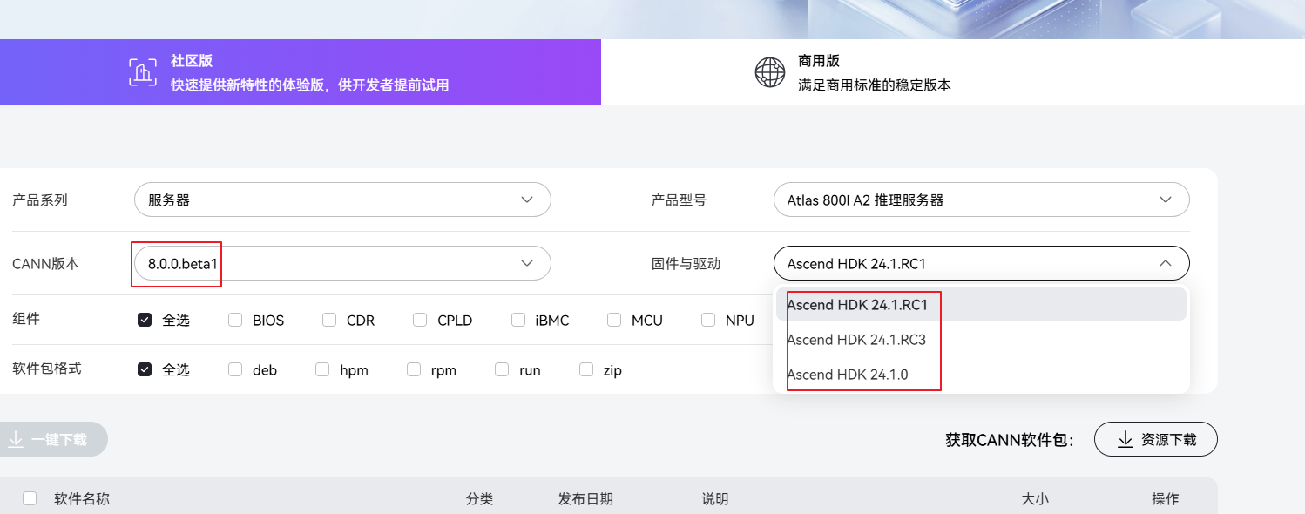Toggle the select-all checkbox in table header
This screenshot has height=514, width=1305.
coord(30,498)
